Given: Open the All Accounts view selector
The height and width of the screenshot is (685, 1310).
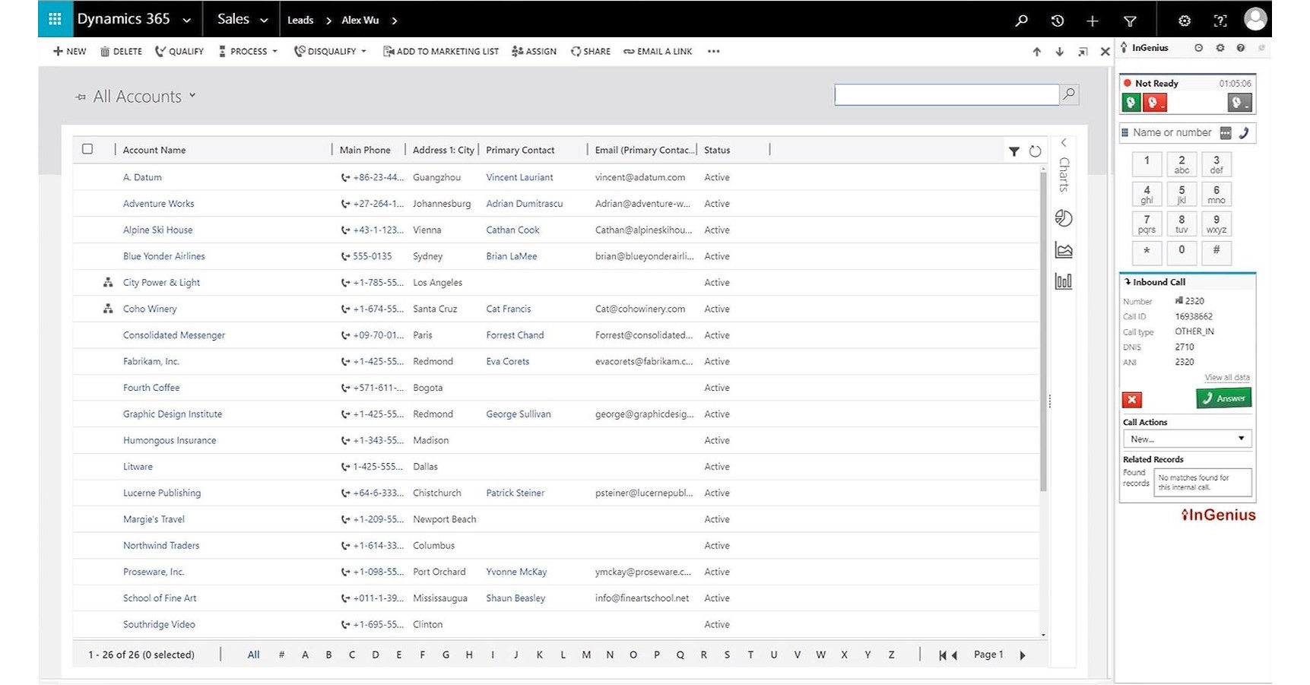Looking at the screenshot, I should pos(192,96).
